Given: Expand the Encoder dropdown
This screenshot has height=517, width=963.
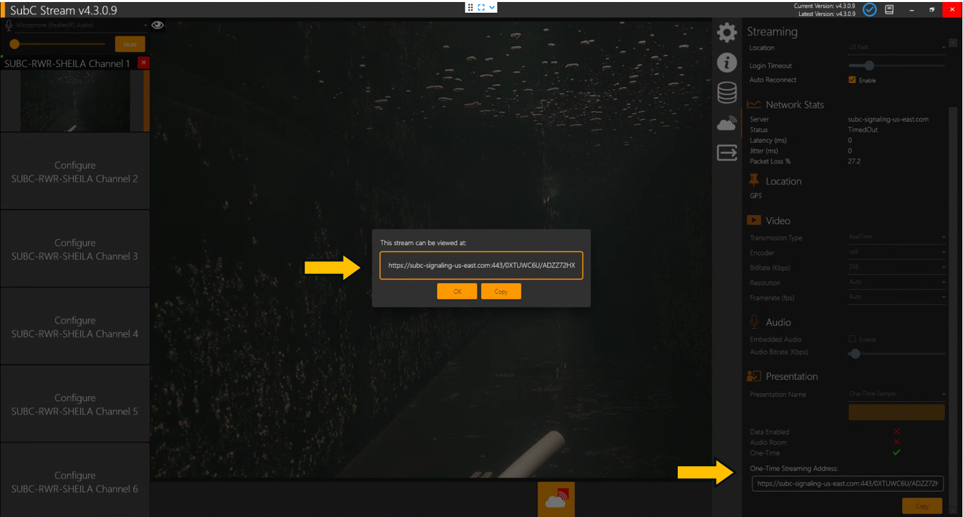Looking at the screenshot, I should [896, 252].
